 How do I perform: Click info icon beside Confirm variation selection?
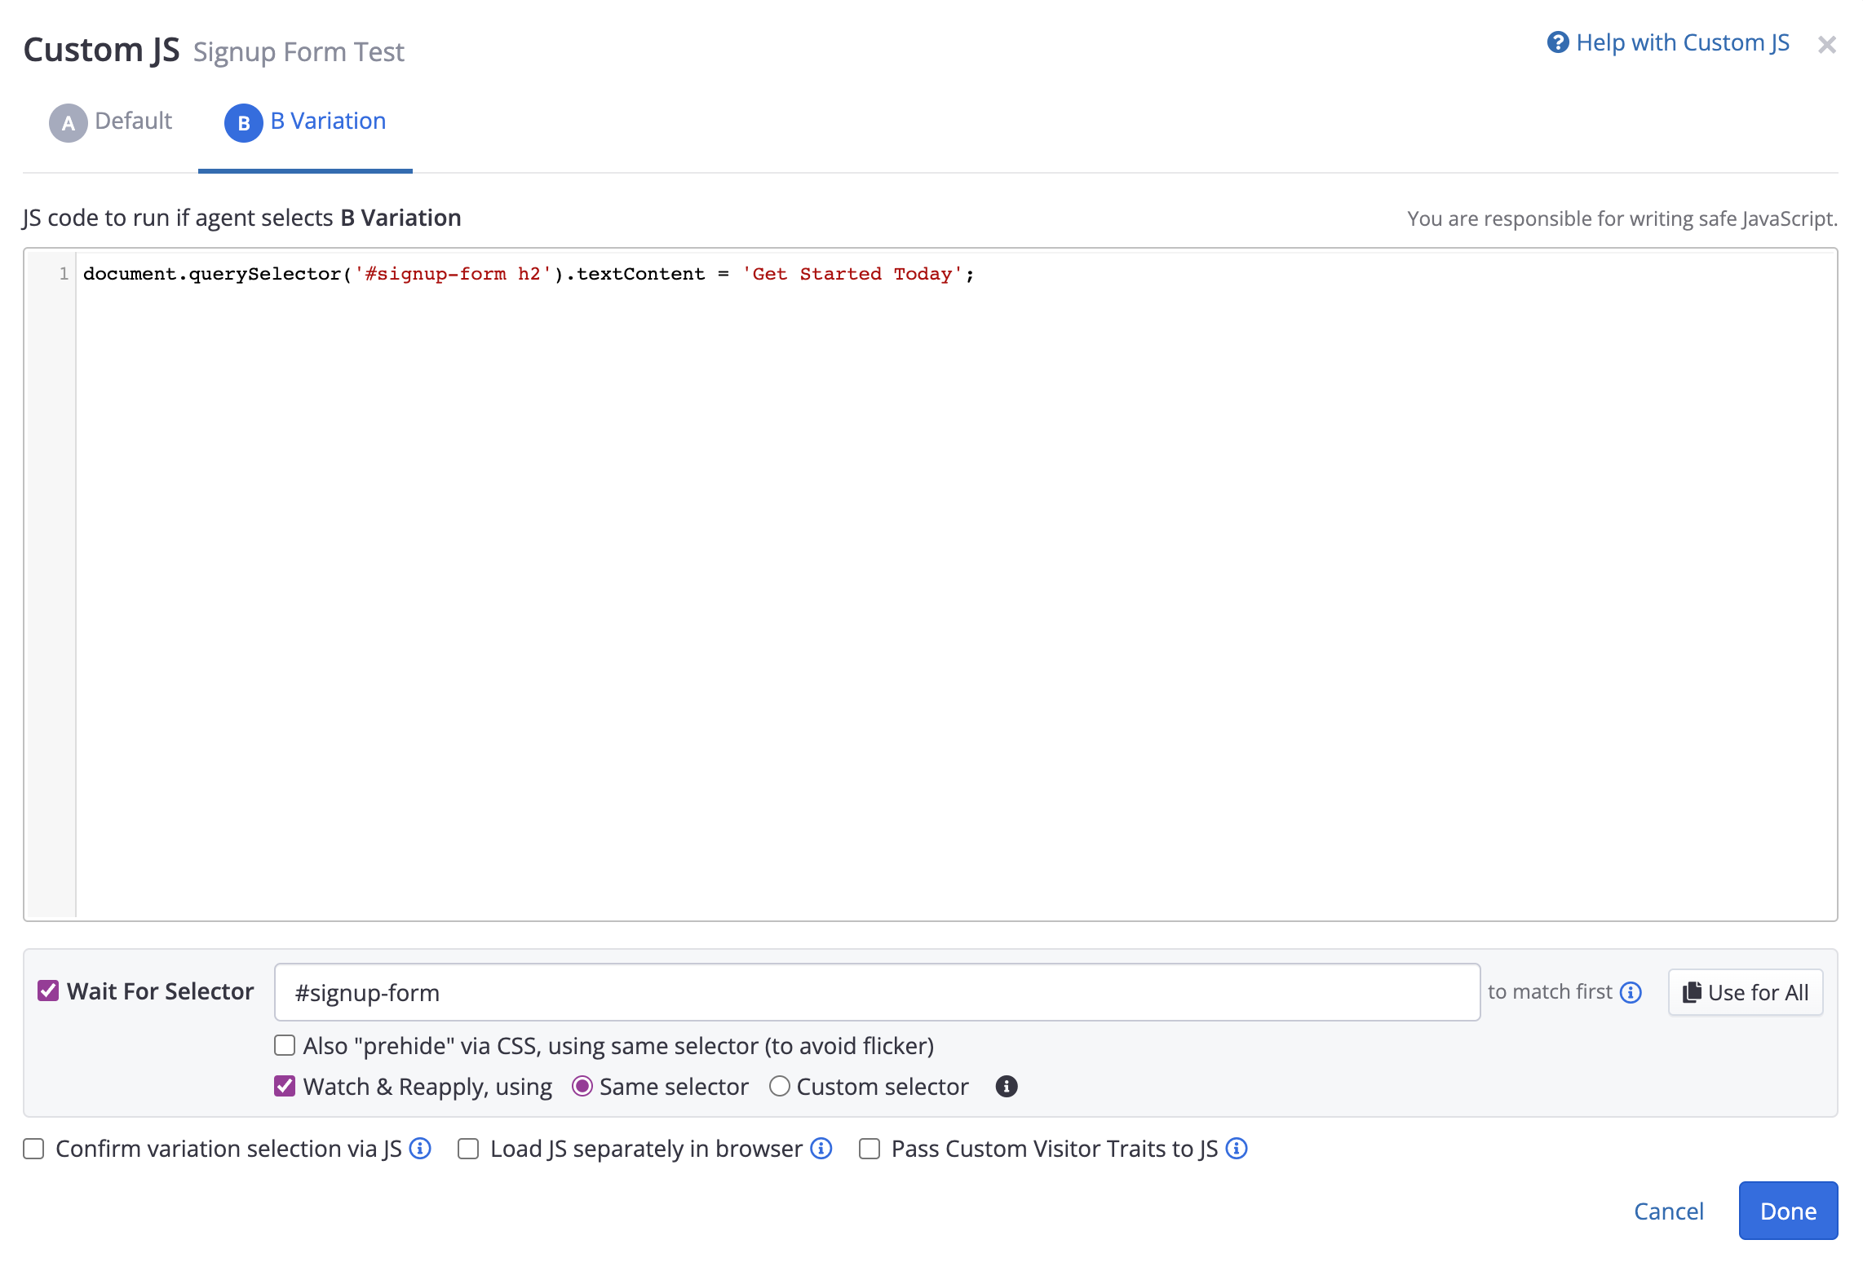click(x=420, y=1149)
